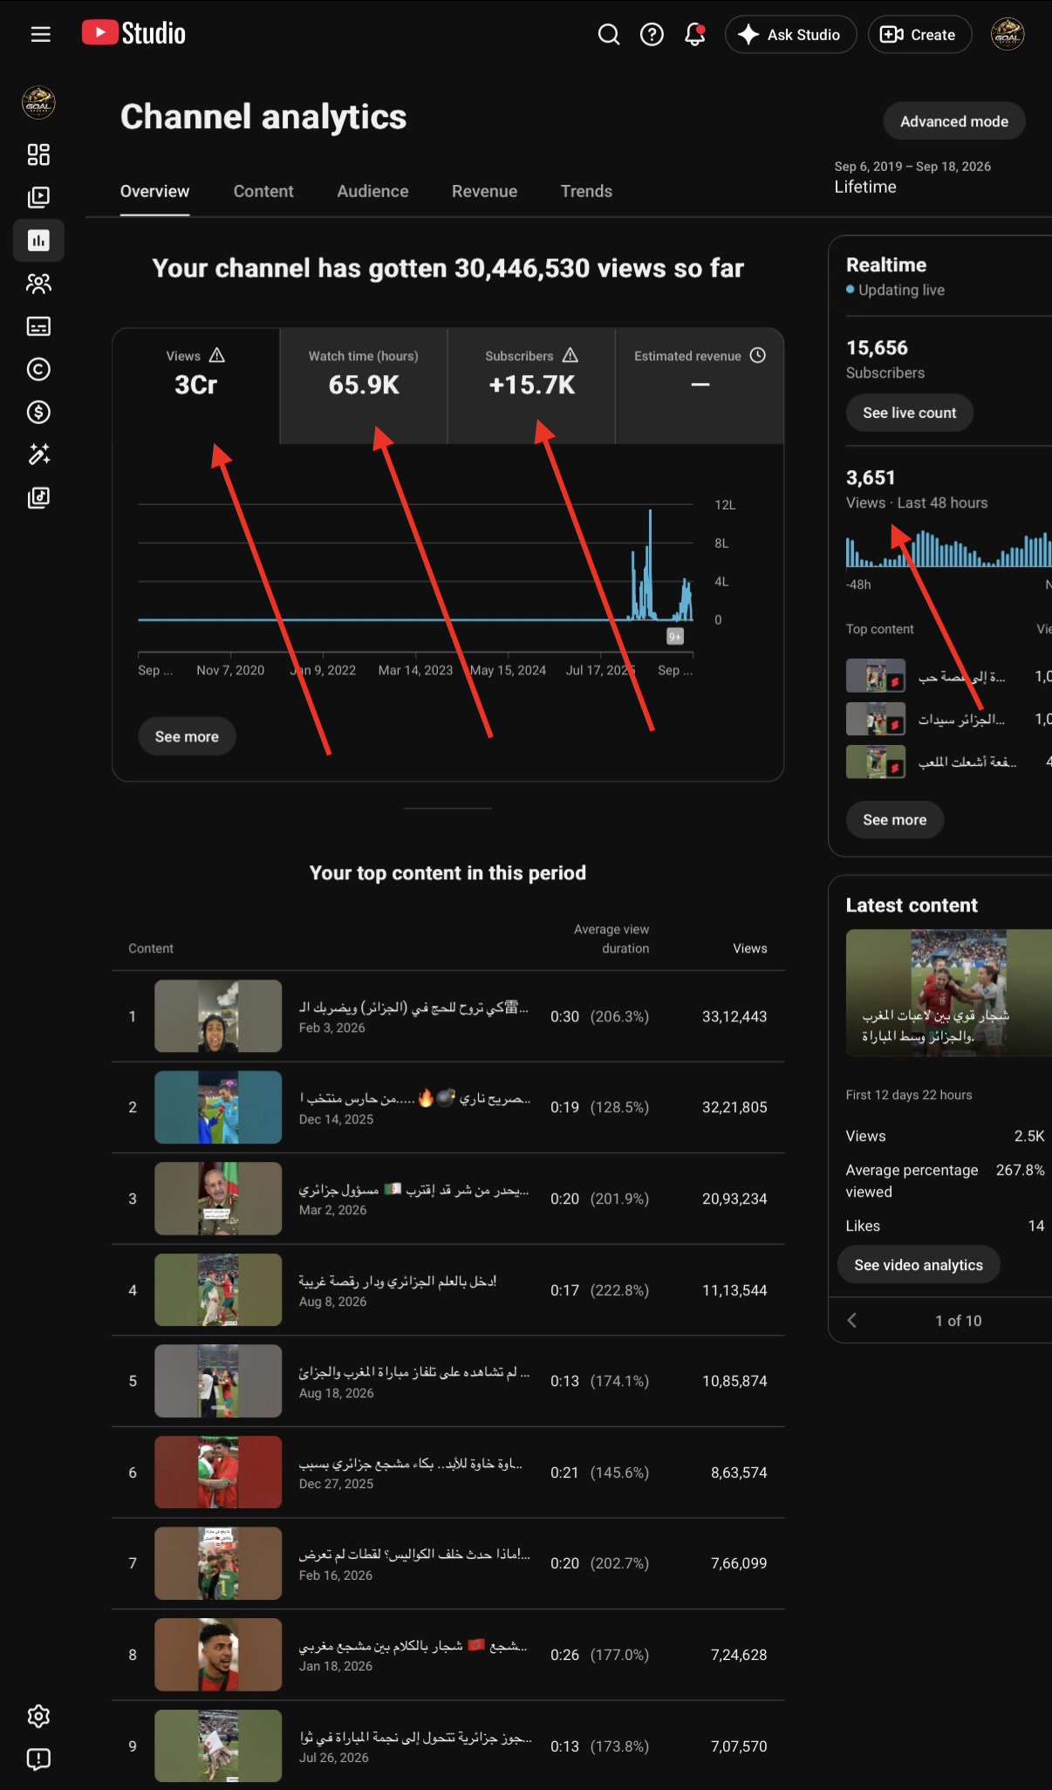Switch to the Audience tab
1052x1790 pixels.
point(372,191)
